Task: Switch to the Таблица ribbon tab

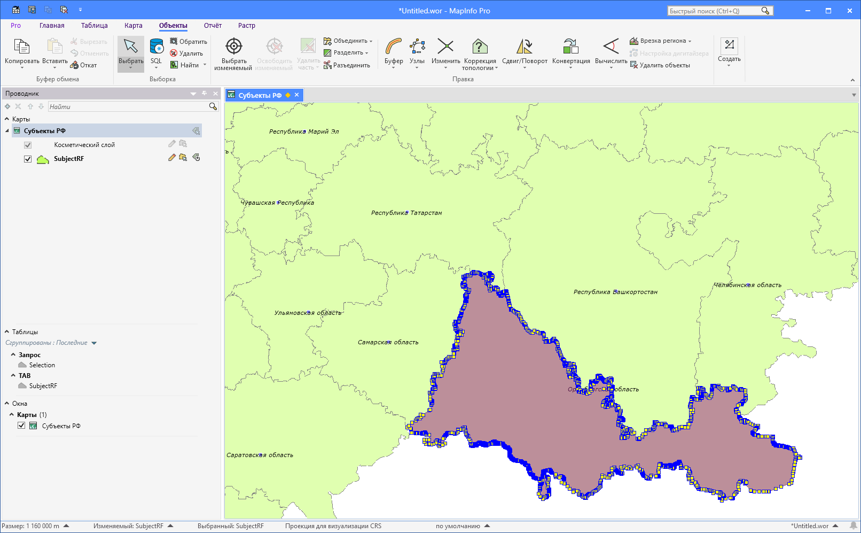Action: pos(94,26)
